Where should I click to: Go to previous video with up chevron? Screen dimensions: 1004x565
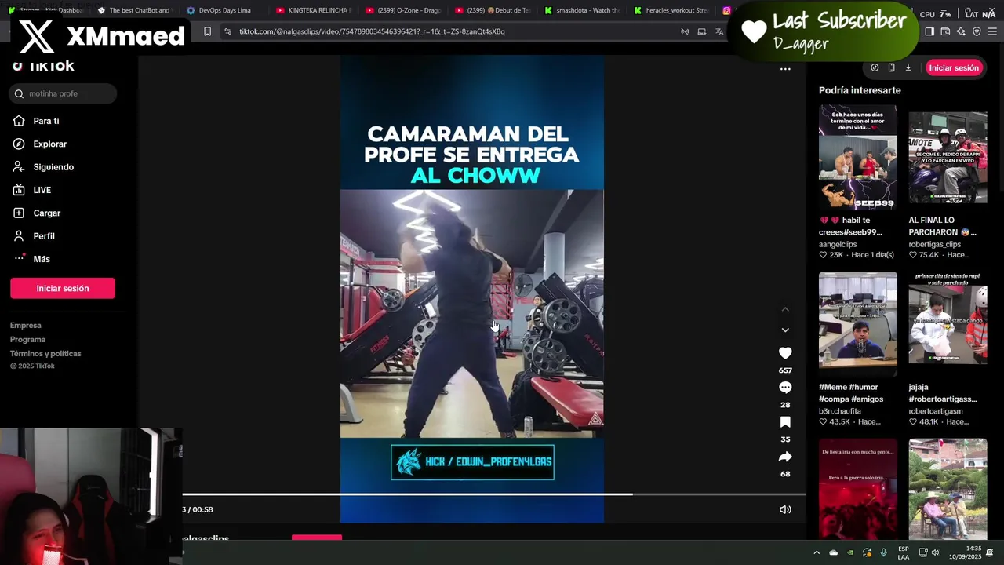click(x=785, y=309)
